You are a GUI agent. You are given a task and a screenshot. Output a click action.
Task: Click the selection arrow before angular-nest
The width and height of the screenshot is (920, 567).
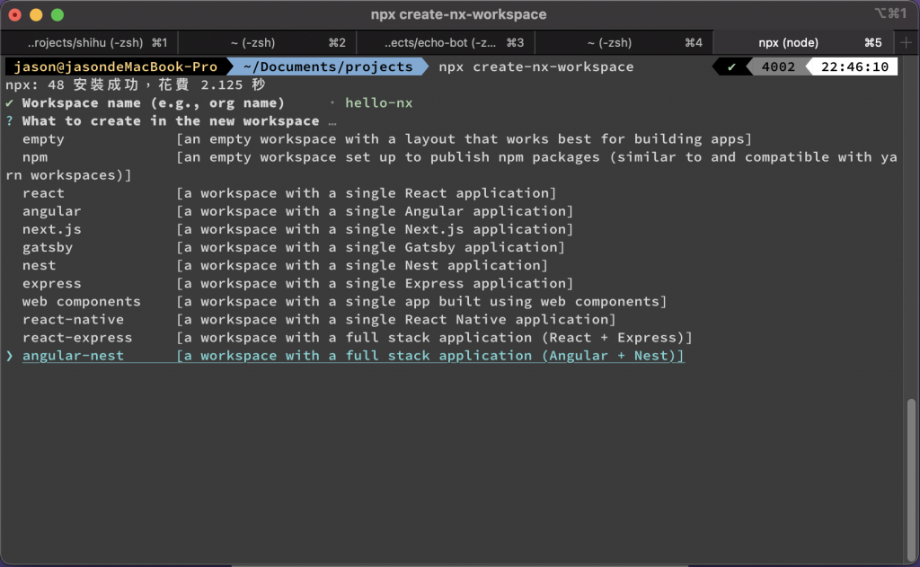pos(9,356)
